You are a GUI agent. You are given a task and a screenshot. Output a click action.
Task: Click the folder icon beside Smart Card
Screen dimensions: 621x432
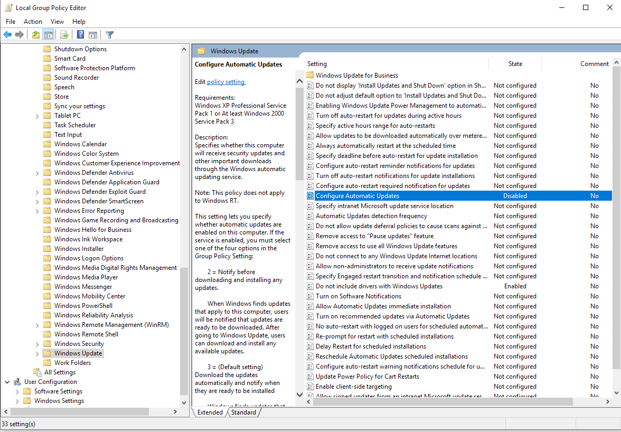pos(47,59)
